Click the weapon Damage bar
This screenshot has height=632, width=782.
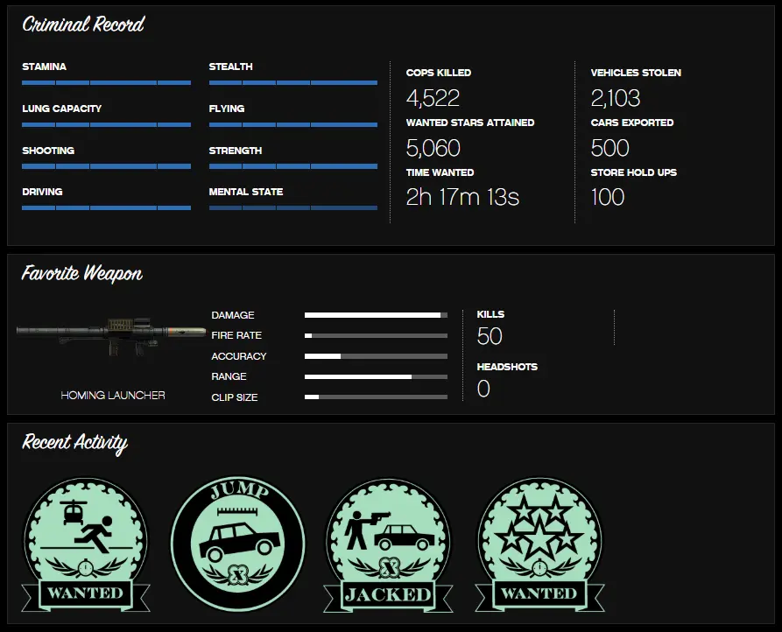(x=376, y=315)
